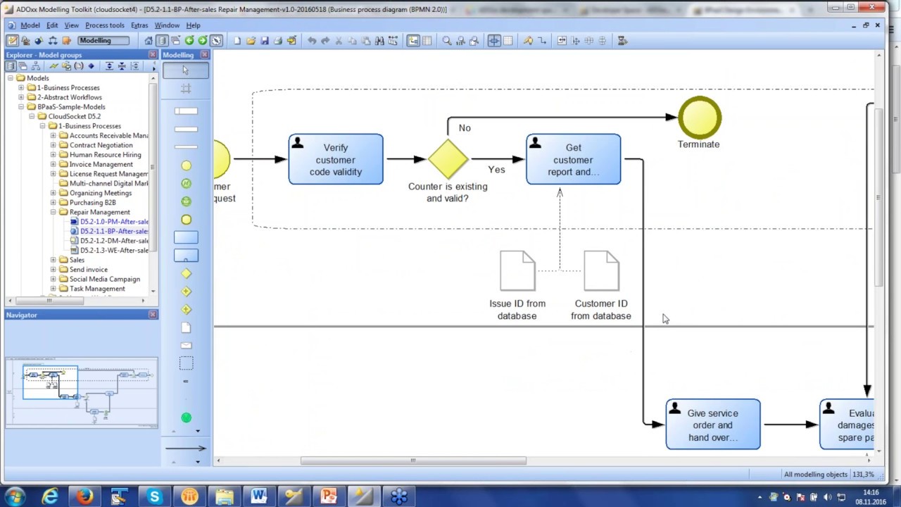Select Counter is existing and valid gateway
Image resolution: width=901 pixels, height=507 pixels.
448,159
